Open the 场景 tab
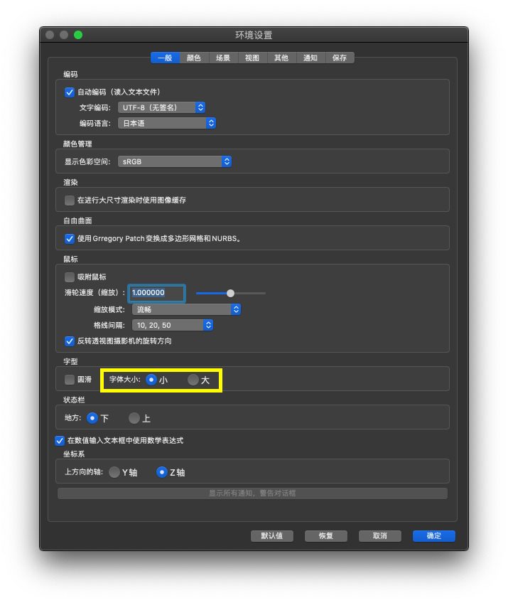The width and height of the screenshot is (508, 603). point(223,58)
